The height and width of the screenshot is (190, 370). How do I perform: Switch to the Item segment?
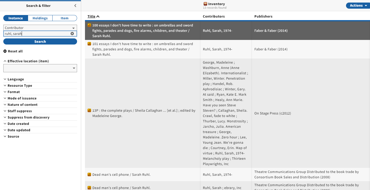pyautogui.click(x=65, y=18)
